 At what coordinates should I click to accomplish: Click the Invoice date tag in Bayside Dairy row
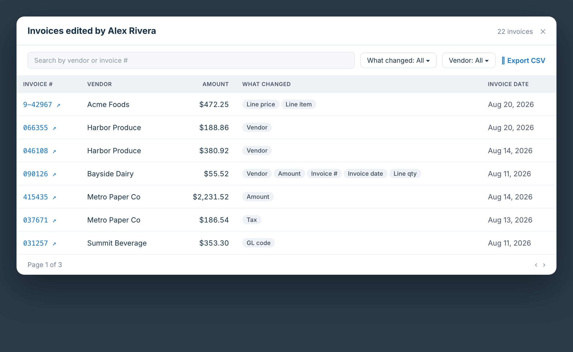pyautogui.click(x=365, y=174)
